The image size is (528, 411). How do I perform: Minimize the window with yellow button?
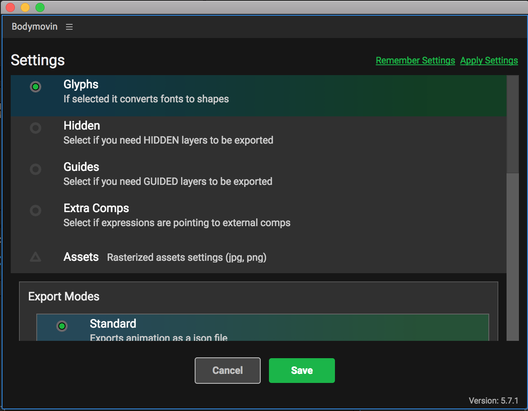pyautogui.click(x=25, y=7)
